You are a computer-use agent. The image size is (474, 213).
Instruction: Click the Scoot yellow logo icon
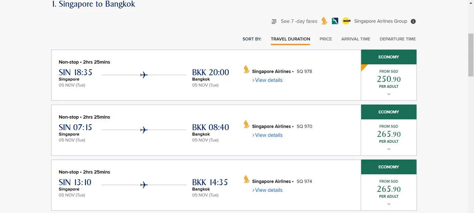(x=346, y=21)
